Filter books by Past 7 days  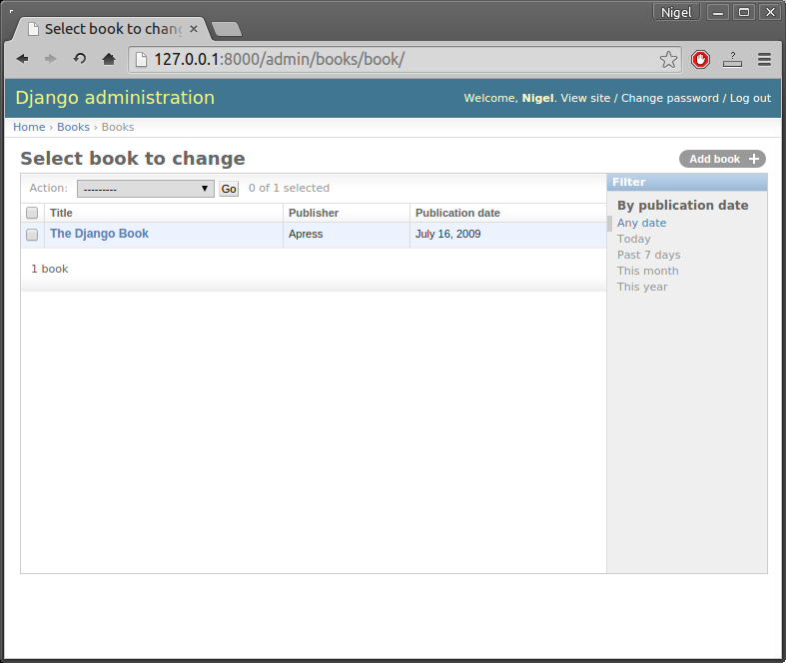[648, 255]
